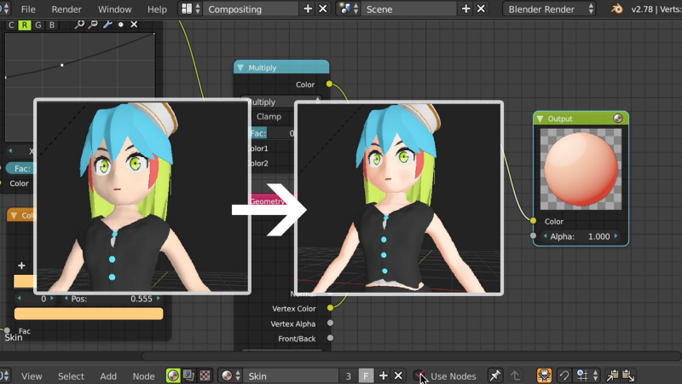Viewport: 682px width, 384px height.
Task: Collapse the Multiply node
Action: pyautogui.click(x=240, y=67)
